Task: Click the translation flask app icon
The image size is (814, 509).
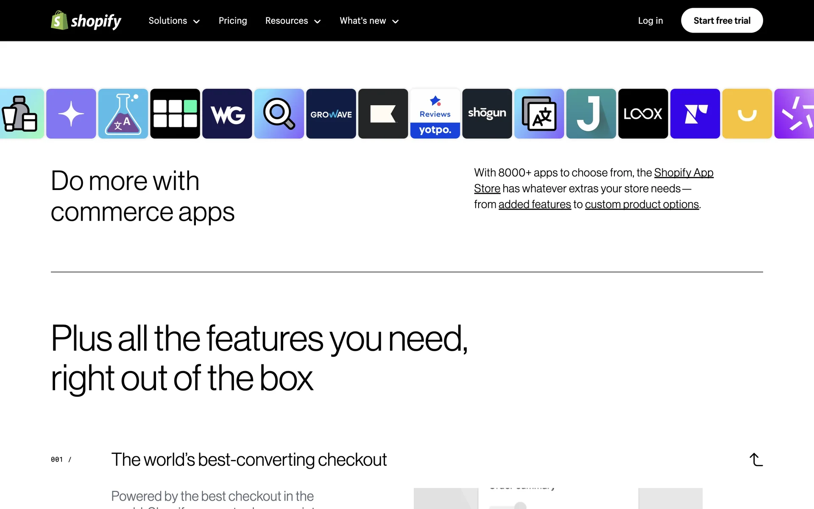Action: coord(123,114)
